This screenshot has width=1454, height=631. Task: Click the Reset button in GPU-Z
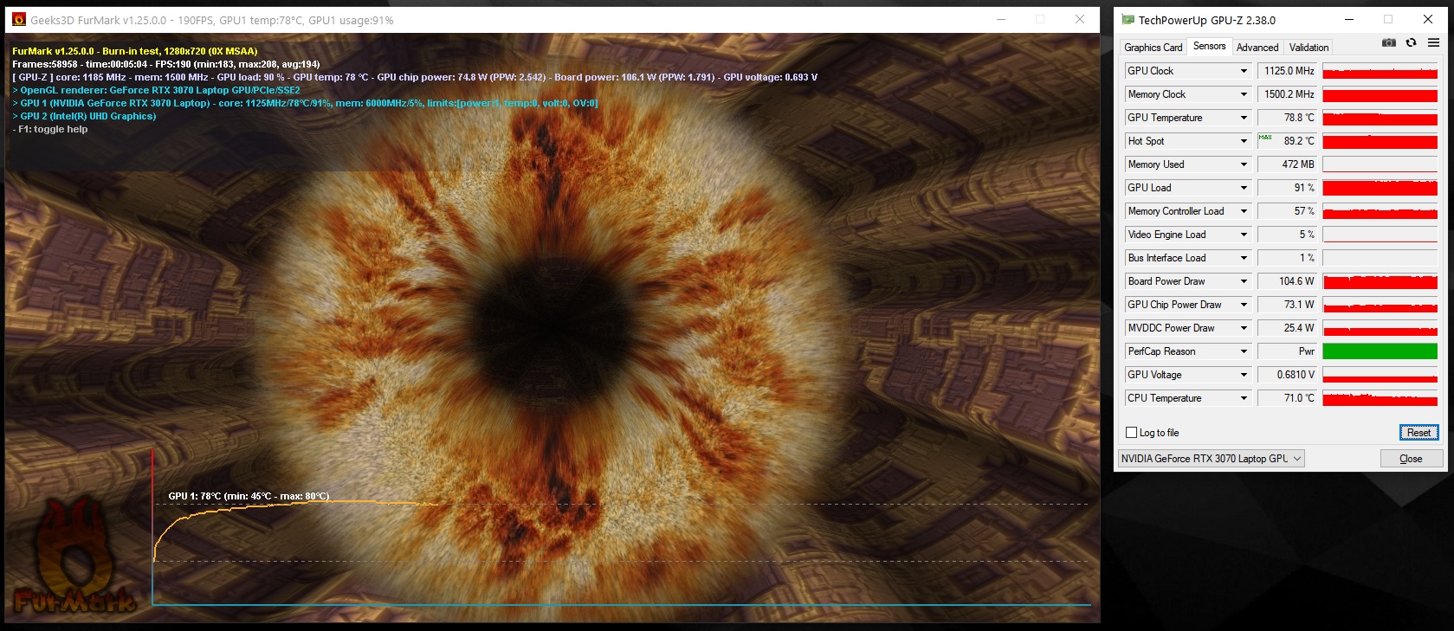(1418, 433)
